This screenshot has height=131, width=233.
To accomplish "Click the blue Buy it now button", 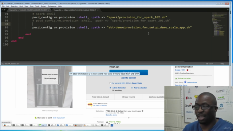I will click(129, 72).
